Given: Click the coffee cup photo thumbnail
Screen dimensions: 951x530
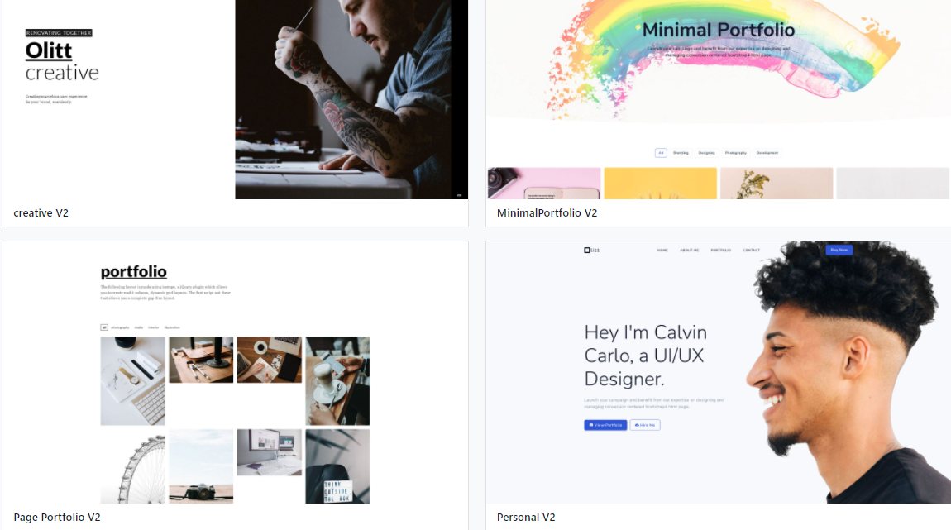Looking at the screenshot, I should click(x=337, y=381).
